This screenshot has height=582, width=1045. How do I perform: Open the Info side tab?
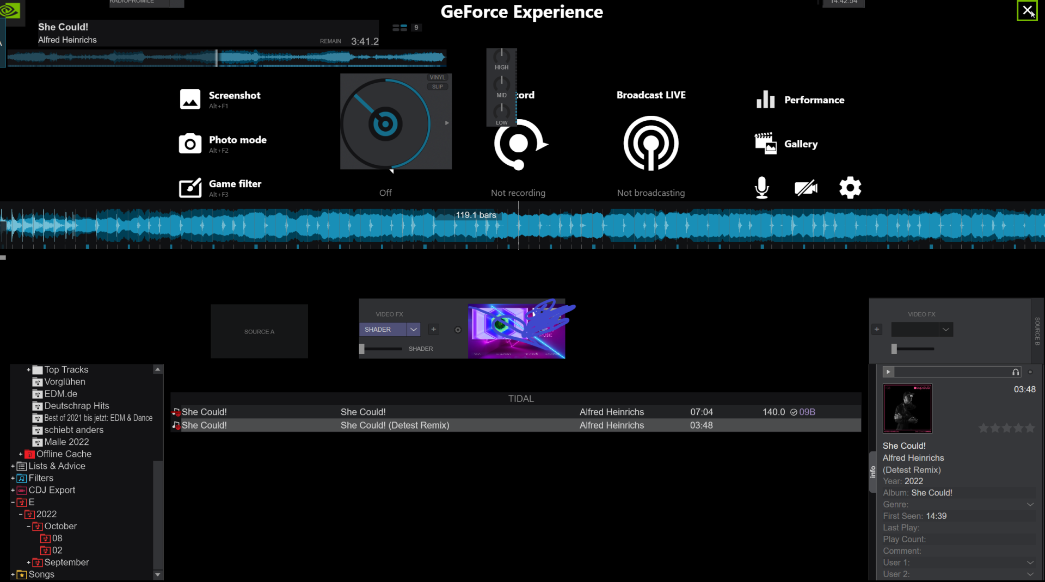873,472
